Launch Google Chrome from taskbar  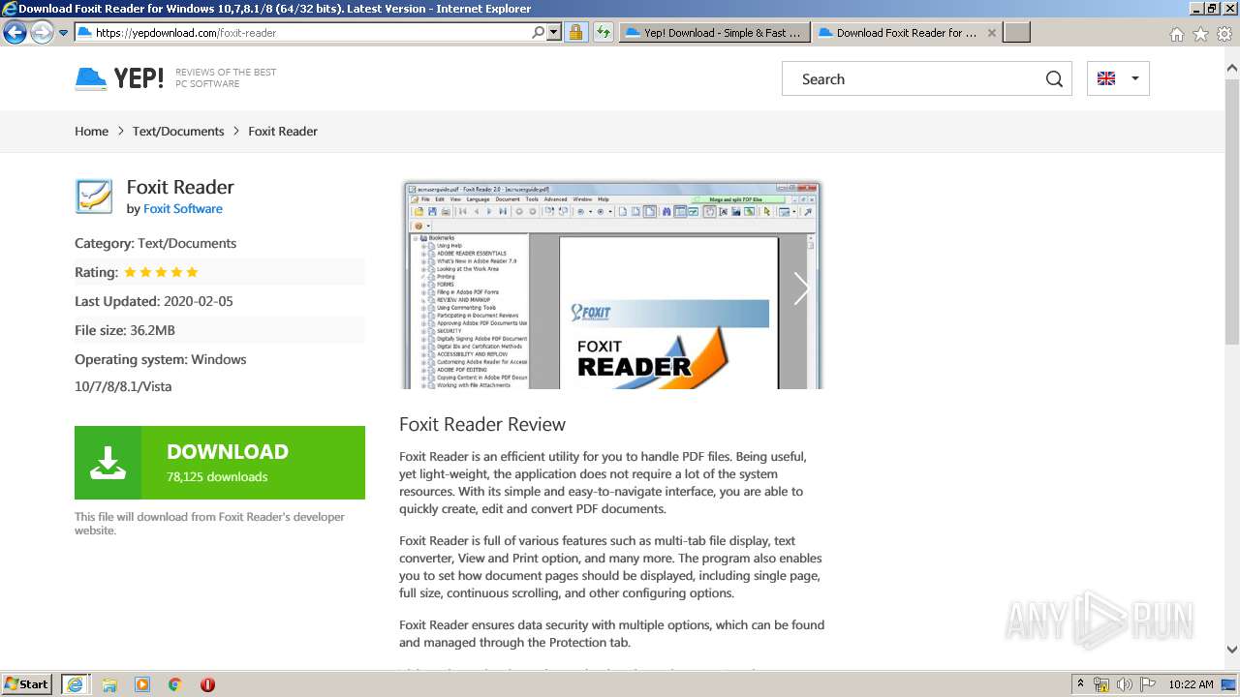174,684
